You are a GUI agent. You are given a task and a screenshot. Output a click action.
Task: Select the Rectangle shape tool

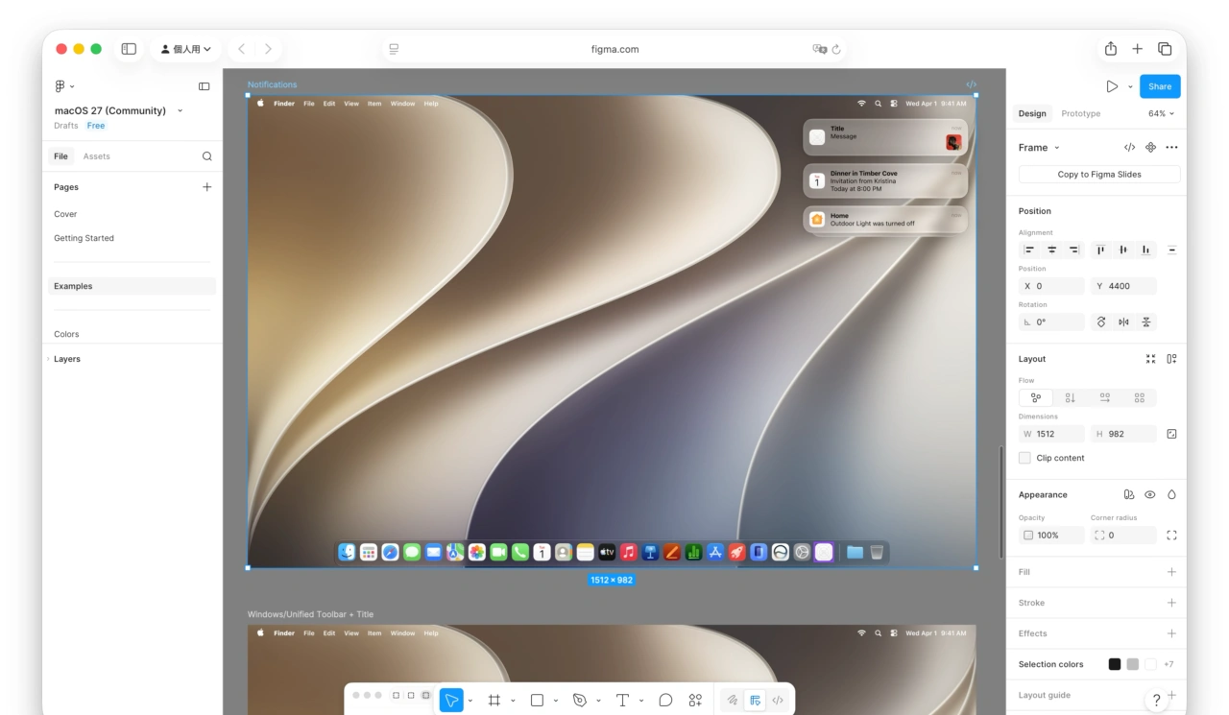pyautogui.click(x=538, y=701)
